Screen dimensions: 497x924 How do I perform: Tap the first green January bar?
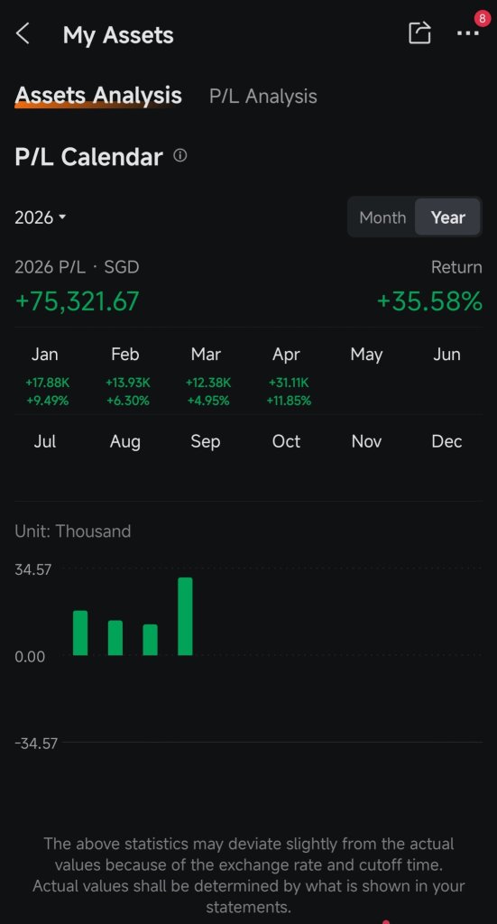[80, 633]
